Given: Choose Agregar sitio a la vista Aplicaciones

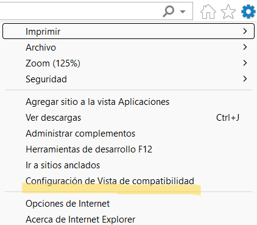Looking at the screenshot, I should (x=128, y=102).
